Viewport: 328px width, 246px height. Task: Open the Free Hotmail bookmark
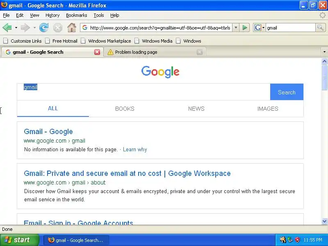[x=61, y=41]
